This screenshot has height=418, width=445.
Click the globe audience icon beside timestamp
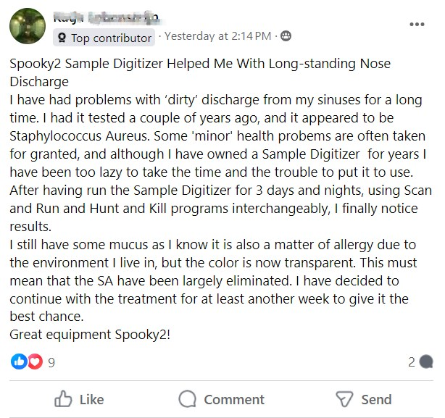pyautogui.click(x=286, y=36)
